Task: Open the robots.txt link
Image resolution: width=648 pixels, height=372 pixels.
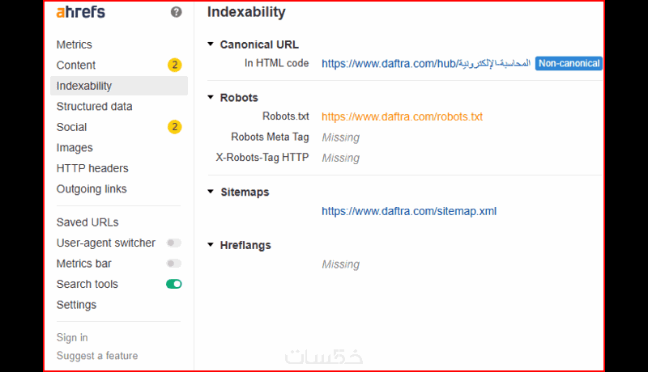Action: tap(402, 116)
